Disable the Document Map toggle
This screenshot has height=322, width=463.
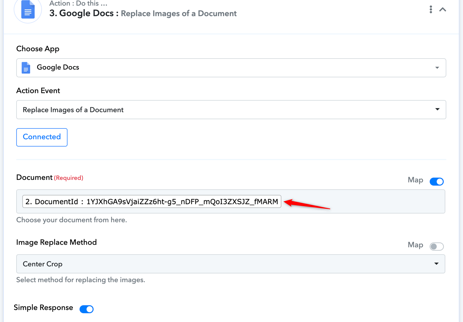[x=436, y=182]
